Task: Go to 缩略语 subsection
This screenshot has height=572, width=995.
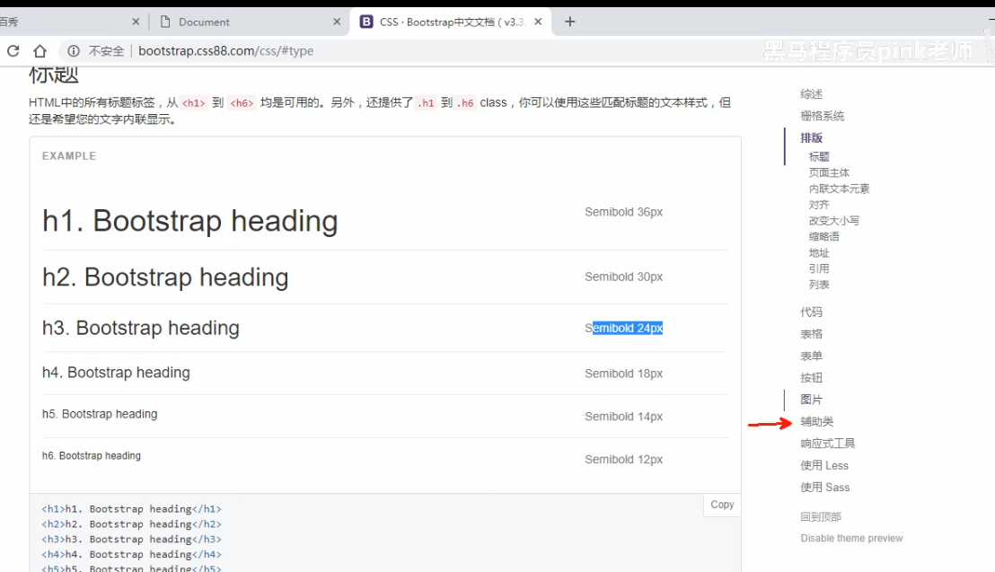Action: tap(823, 236)
